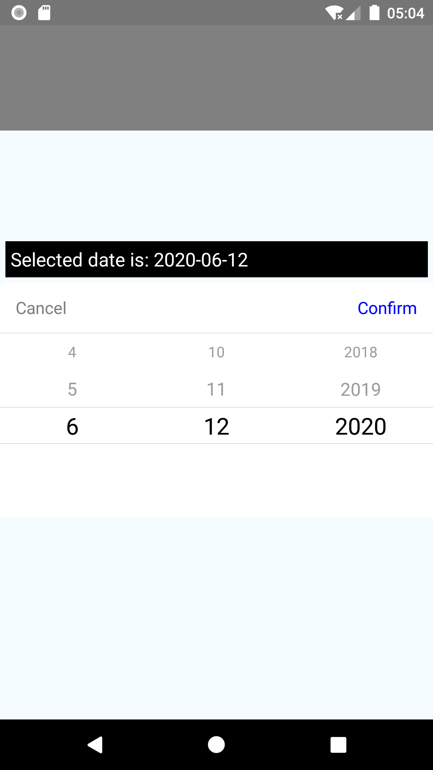433x770 pixels.
Task: Pick year 2019 in picker wheel
Action: [x=361, y=389]
